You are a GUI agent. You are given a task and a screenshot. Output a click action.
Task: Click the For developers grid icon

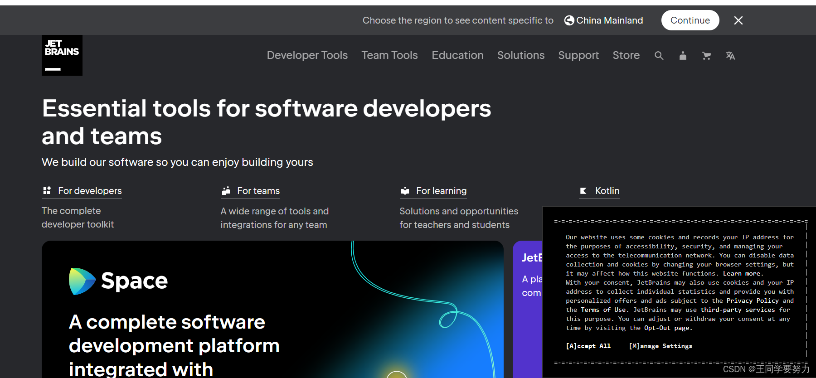coord(47,190)
